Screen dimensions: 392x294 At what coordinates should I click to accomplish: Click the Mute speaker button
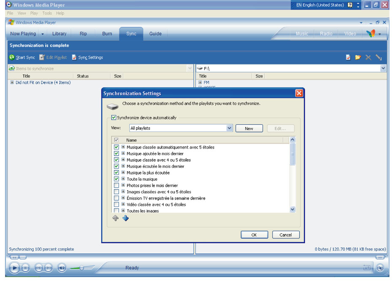pos(62,268)
